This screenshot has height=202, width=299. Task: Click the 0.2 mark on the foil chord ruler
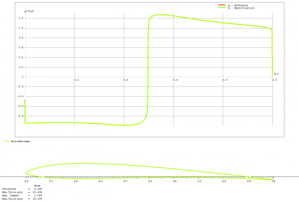point(75,181)
